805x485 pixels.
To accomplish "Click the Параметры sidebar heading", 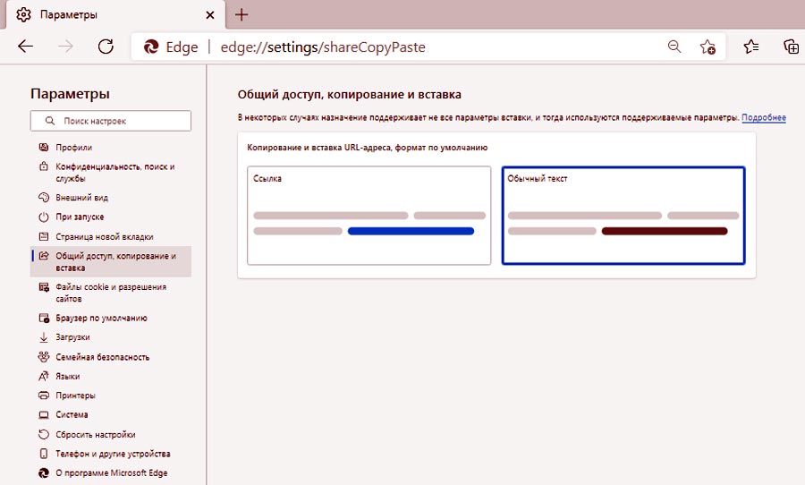I will 70,93.
